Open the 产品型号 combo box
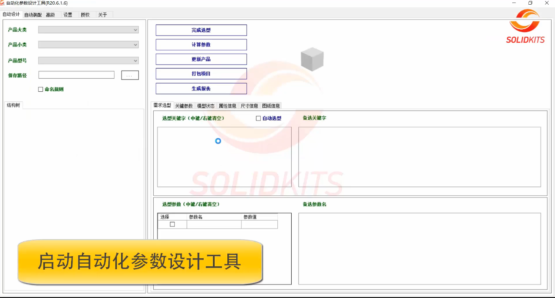This screenshot has width=555, height=298. [x=88, y=60]
